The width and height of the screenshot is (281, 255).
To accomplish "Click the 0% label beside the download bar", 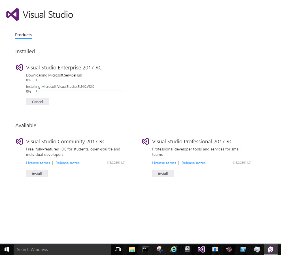I will pos(29,80).
